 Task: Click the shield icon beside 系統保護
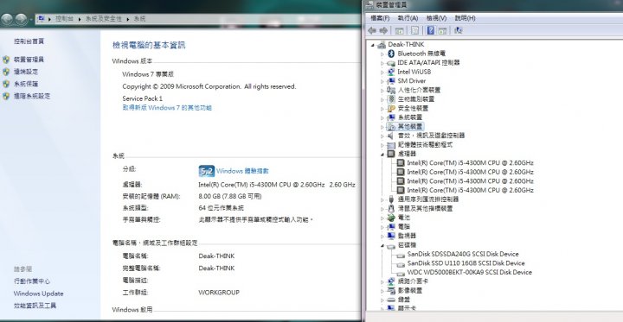[x=6, y=84]
